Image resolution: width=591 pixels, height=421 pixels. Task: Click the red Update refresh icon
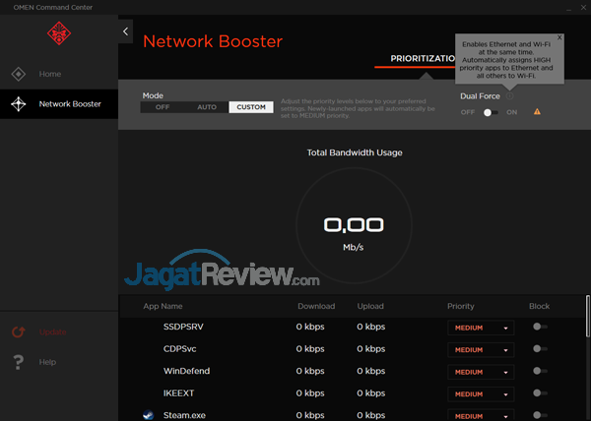[x=18, y=332]
